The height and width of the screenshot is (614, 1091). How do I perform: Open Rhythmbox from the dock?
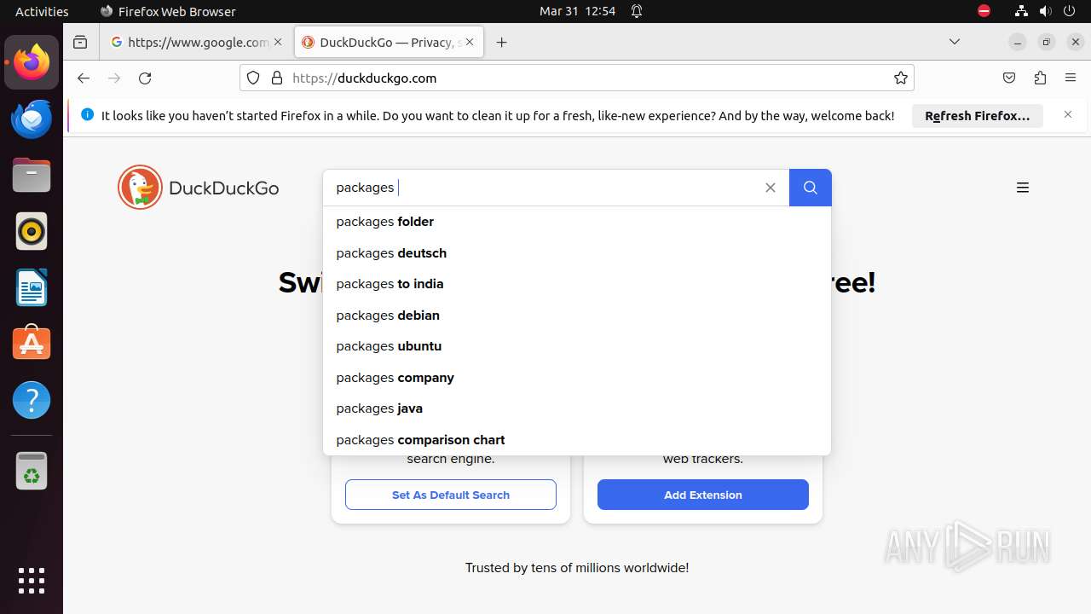point(32,231)
